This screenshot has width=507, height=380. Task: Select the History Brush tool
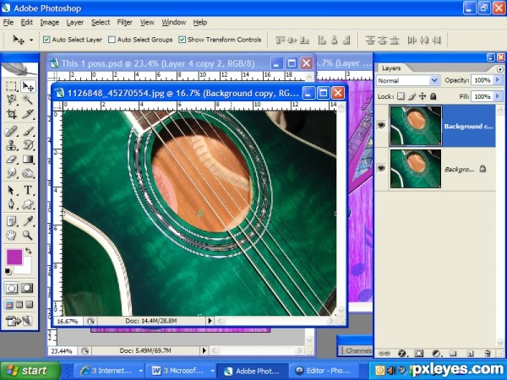point(28,145)
